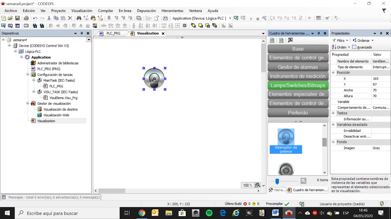Screen dimensions: 391x219
Task: Click the zoom magnifier icon below toolbox list
Action: 303,181
